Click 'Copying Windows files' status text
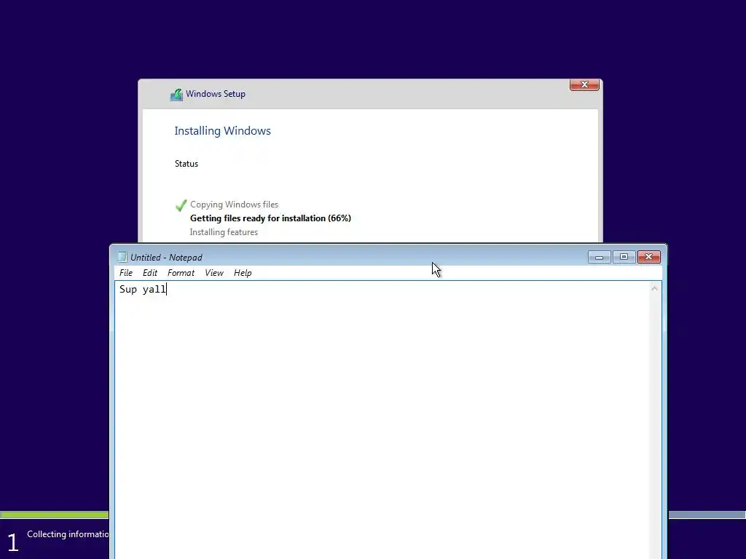 coord(234,205)
